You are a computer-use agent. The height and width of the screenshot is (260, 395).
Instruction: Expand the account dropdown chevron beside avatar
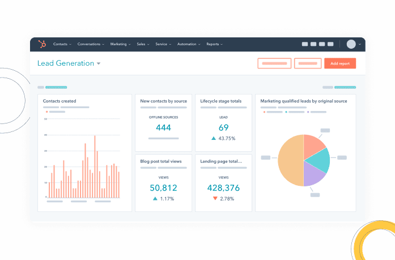[x=360, y=44]
